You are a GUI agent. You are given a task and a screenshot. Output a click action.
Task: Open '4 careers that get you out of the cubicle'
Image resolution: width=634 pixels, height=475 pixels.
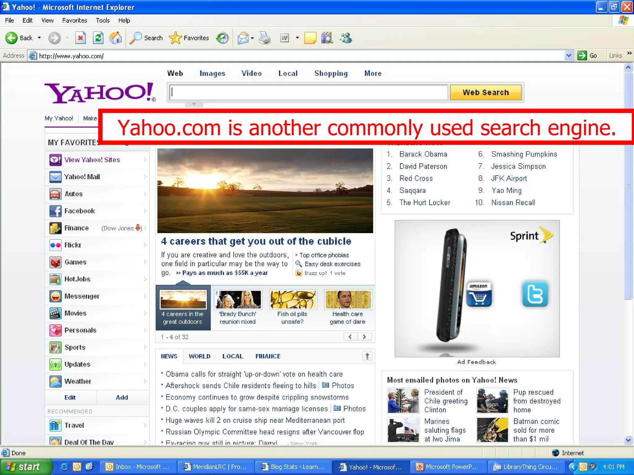[x=256, y=241]
